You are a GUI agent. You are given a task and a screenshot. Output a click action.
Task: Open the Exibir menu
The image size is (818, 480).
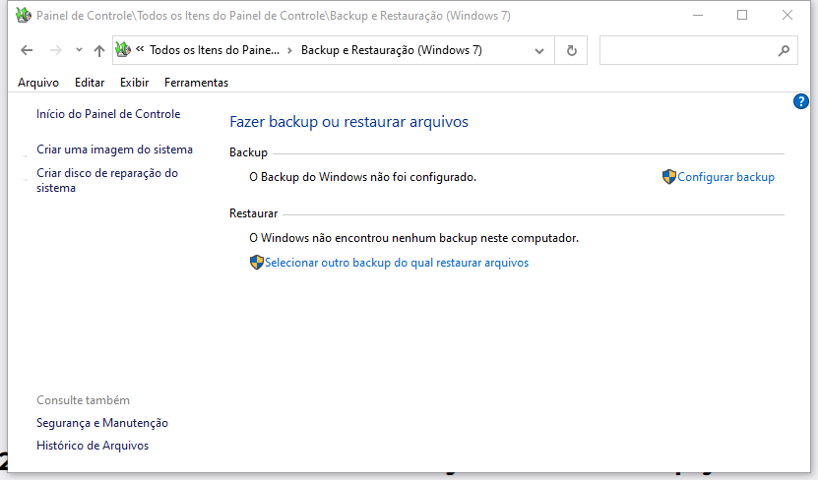coord(134,83)
